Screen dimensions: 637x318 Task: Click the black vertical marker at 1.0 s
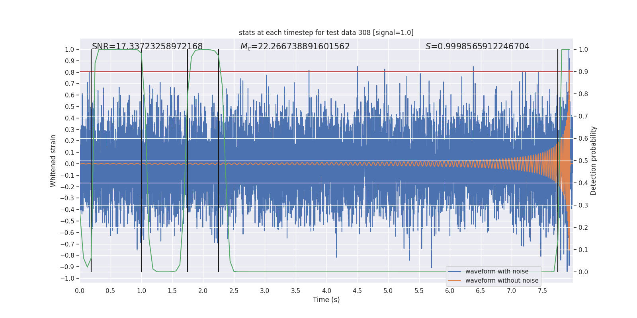pos(141,161)
